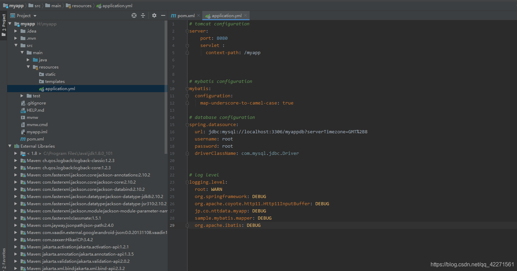Viewport: 517px width, 271px height.
Task: Click the mvnw.cmd file icon
Action: tap(23, 125)
